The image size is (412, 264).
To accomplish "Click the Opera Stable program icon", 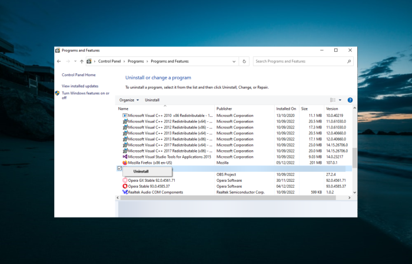I will tap(125, 186).
